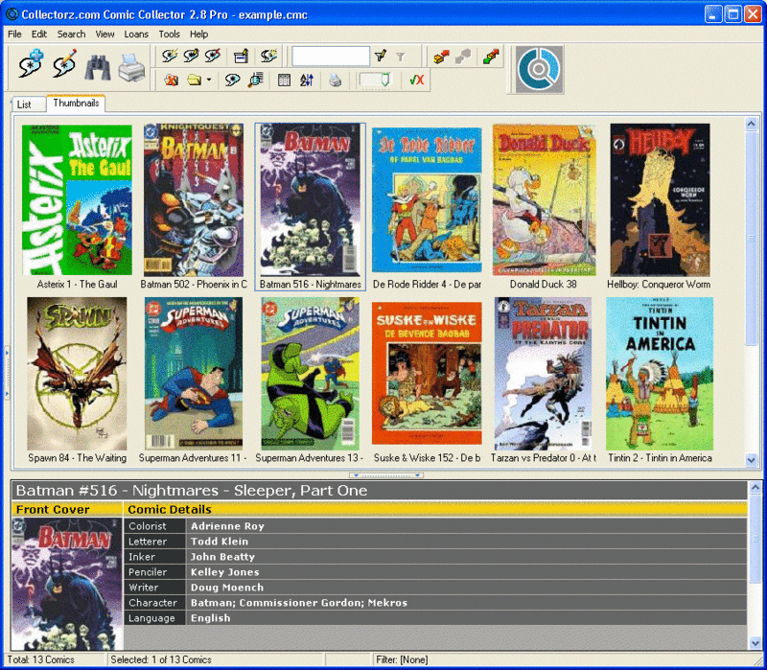Select the Asterix 1 - The Gaul cover

tap(77, 200)
